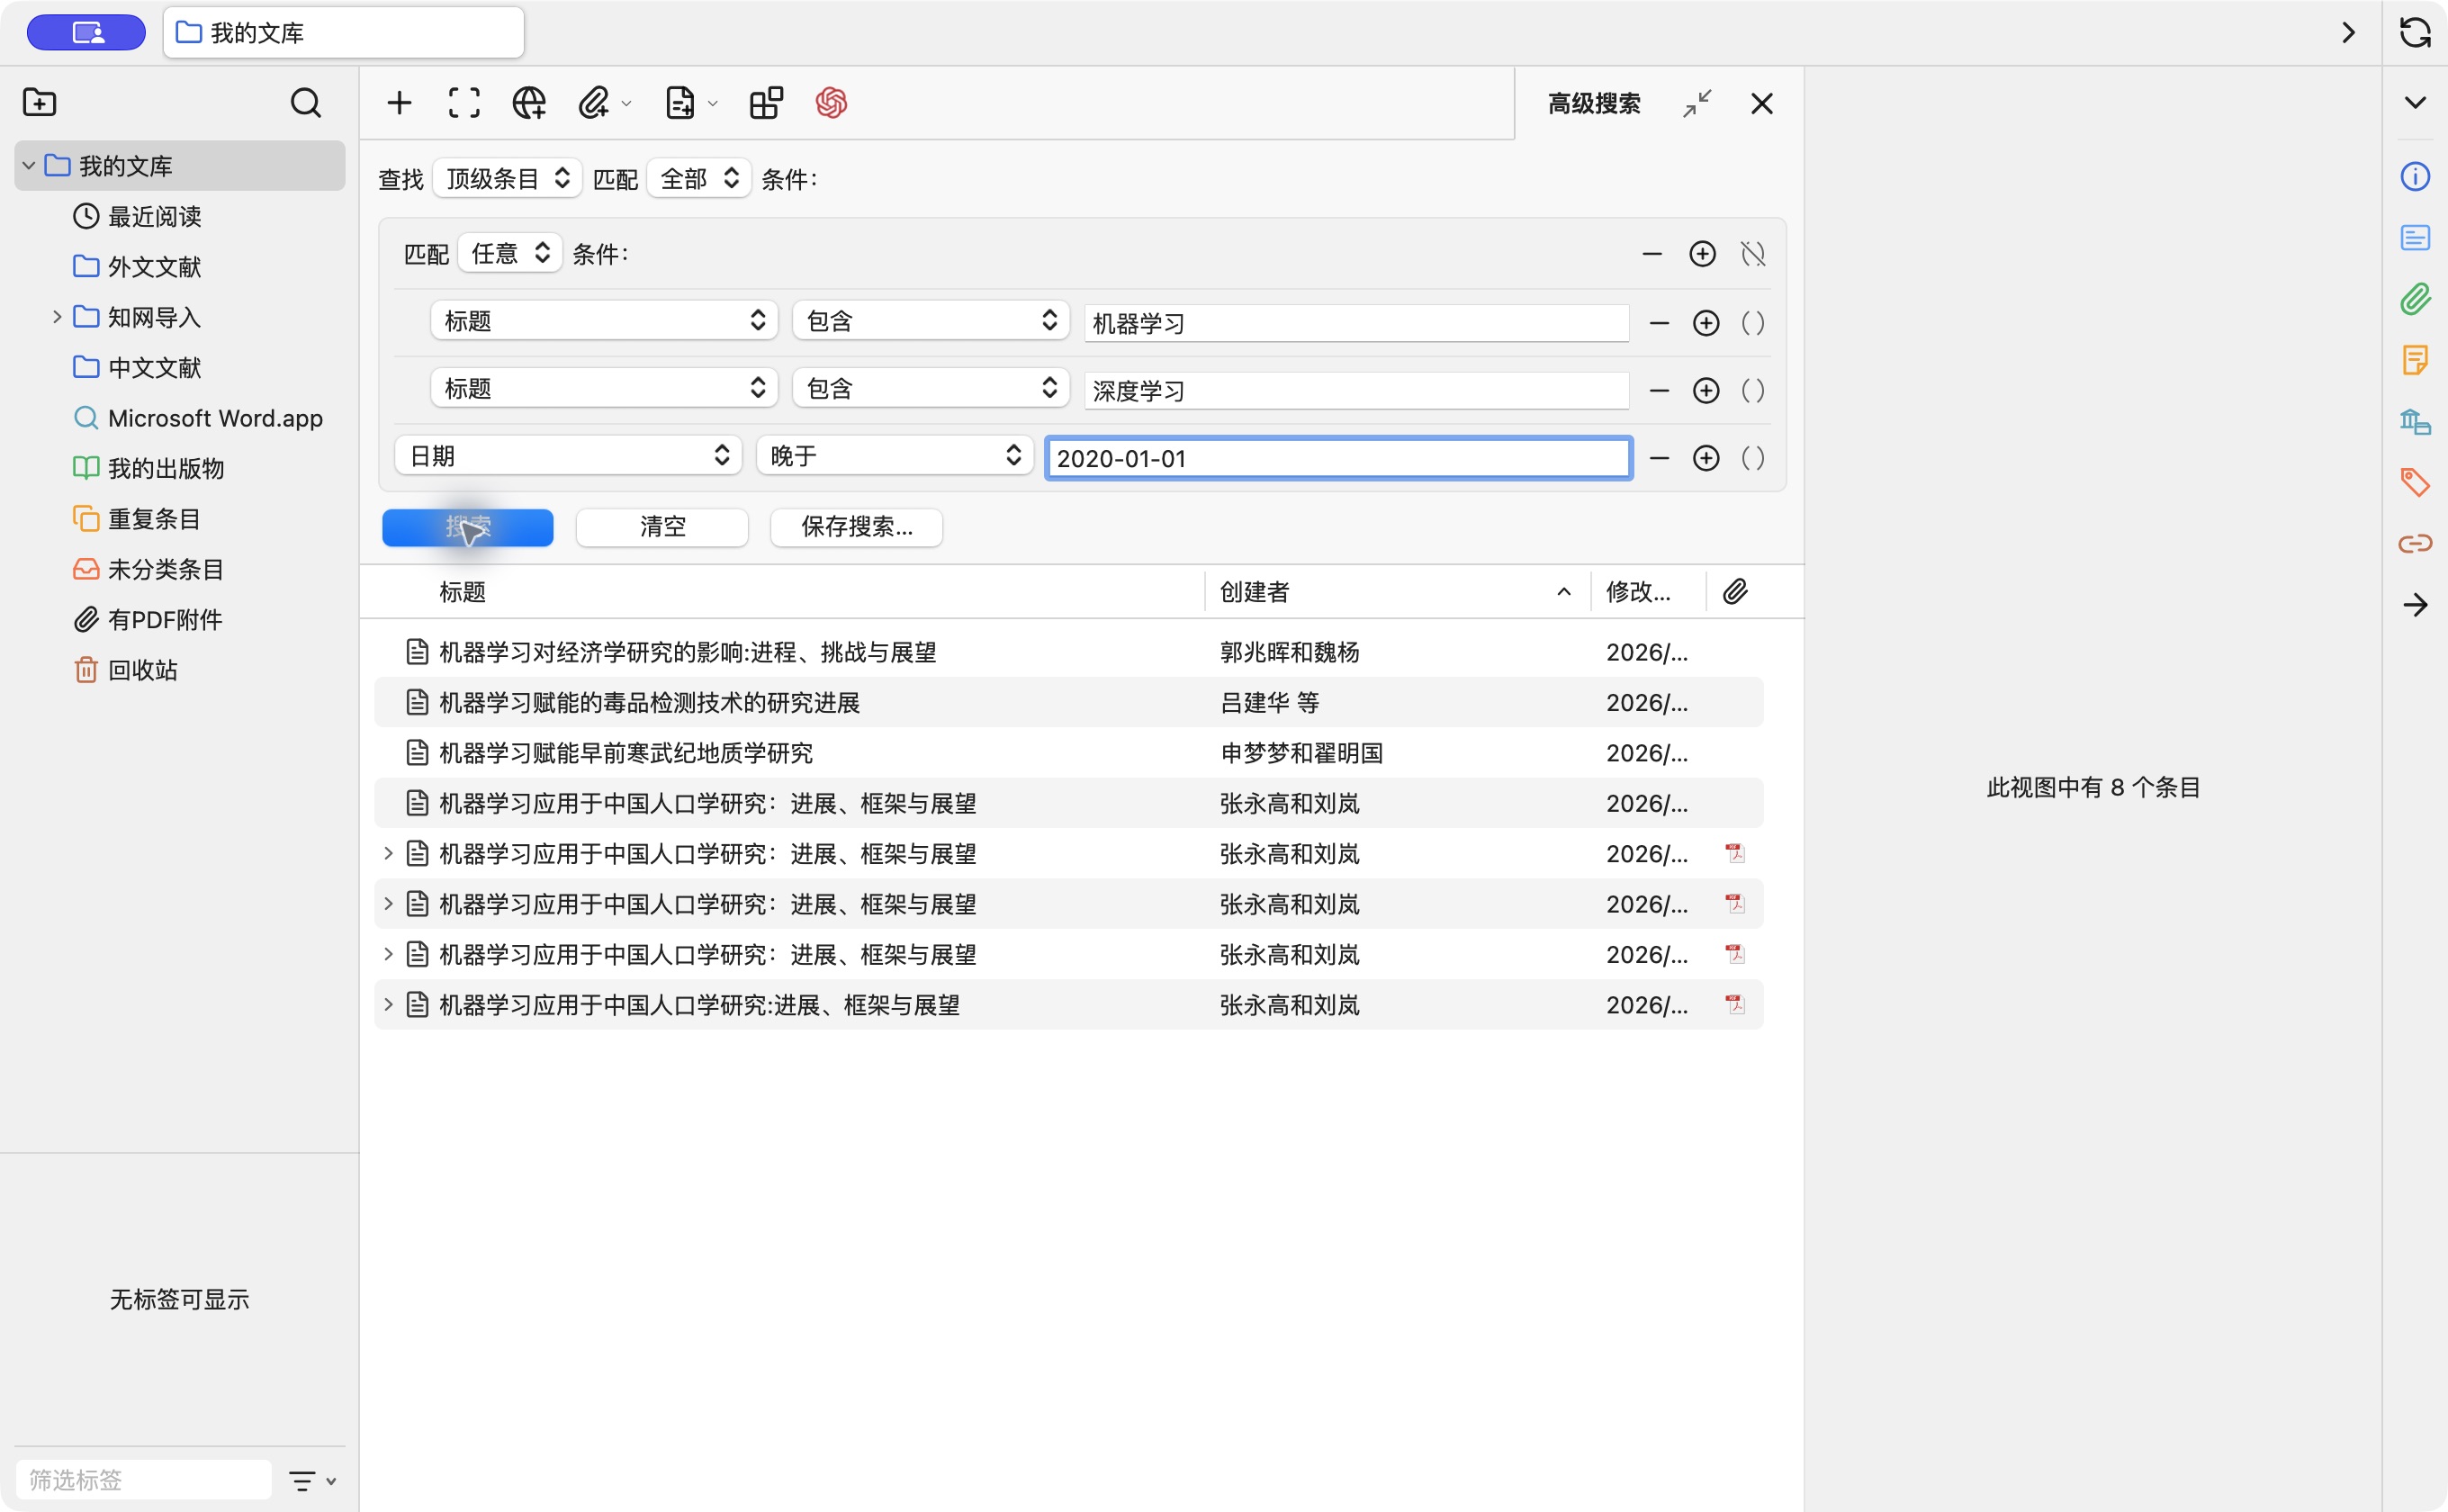Open the Libraries and Collections pane icon

[2414, 421]
